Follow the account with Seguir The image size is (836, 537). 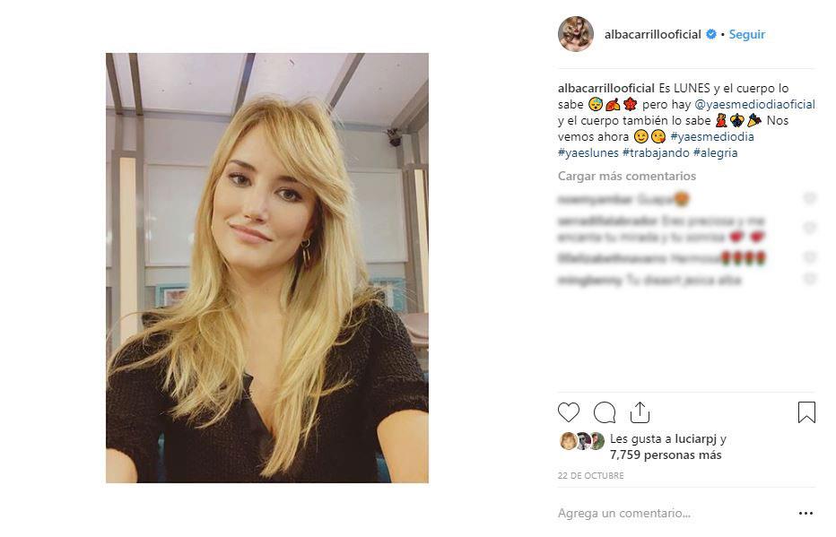coord(747,34)
